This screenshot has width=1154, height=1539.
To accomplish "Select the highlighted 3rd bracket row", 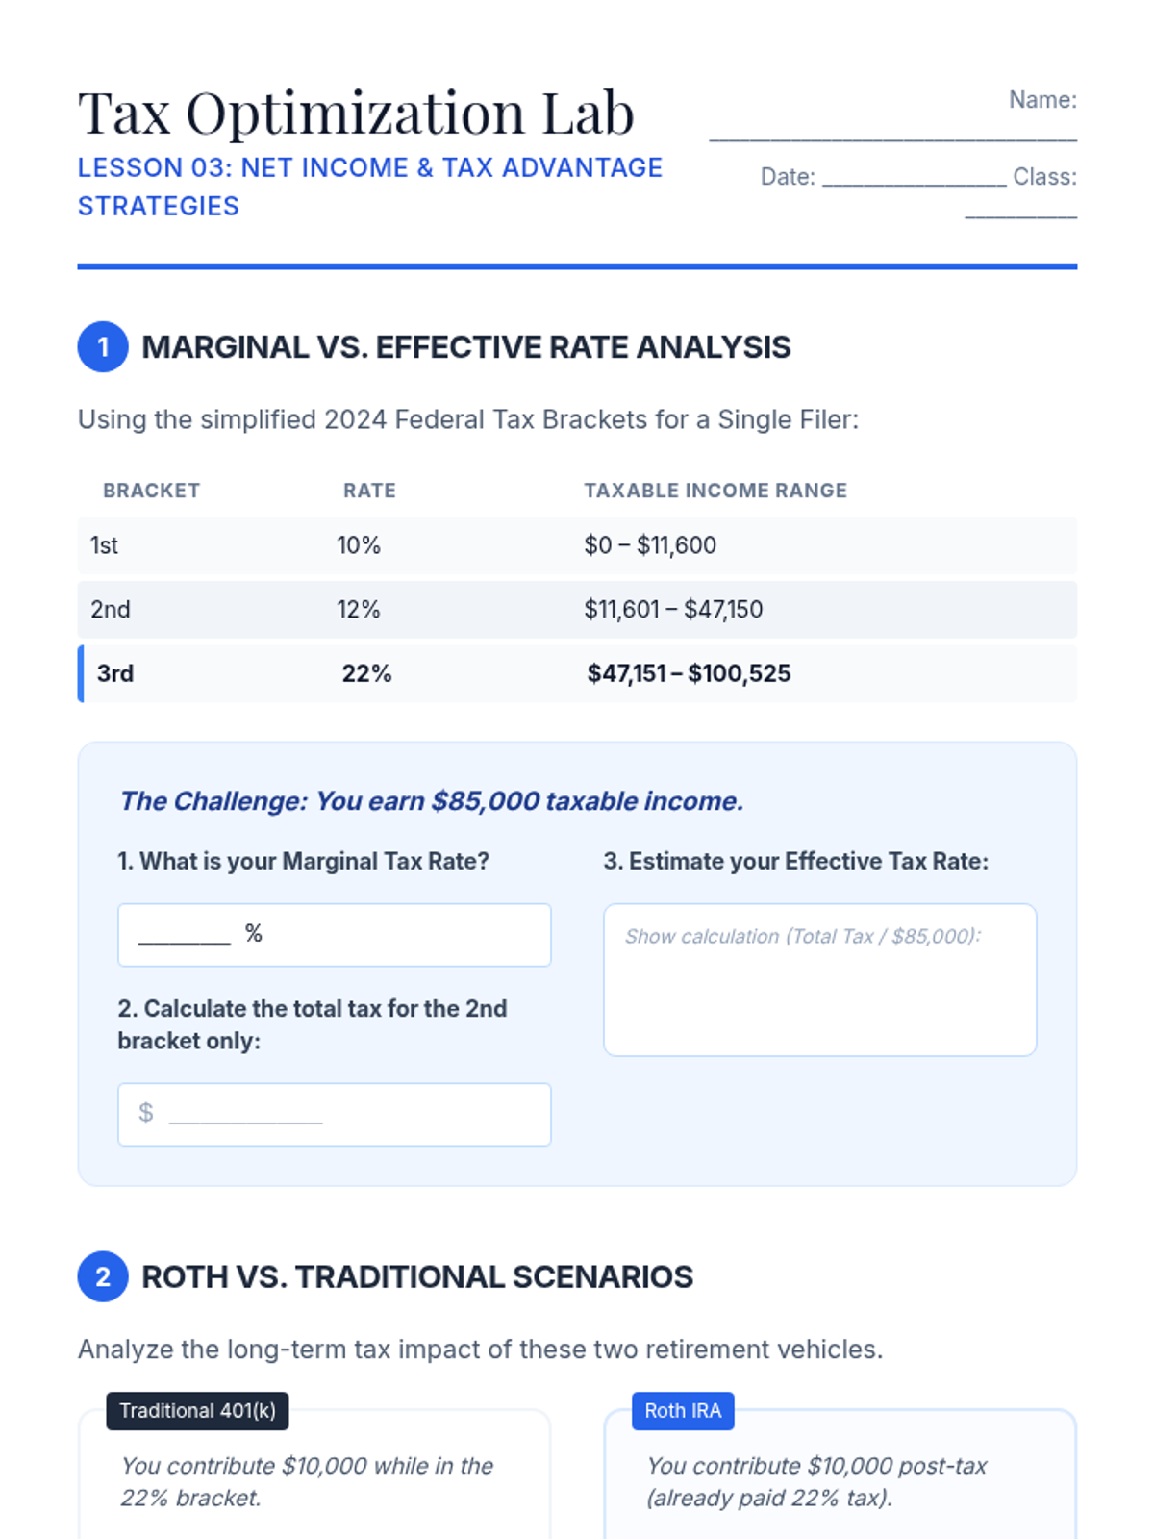I will [577, 673].
